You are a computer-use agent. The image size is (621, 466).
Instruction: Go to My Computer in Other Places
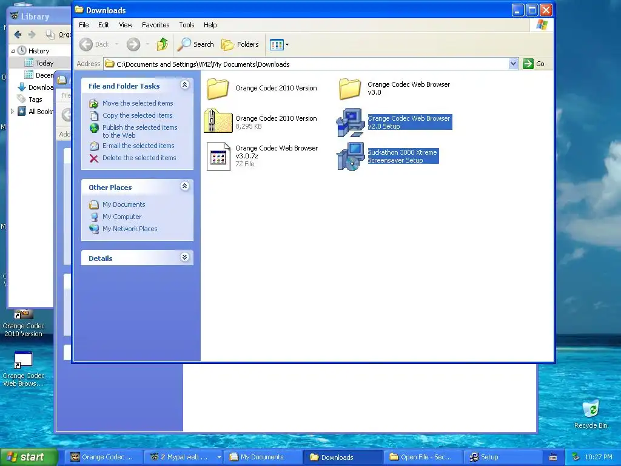pos(121,217)
